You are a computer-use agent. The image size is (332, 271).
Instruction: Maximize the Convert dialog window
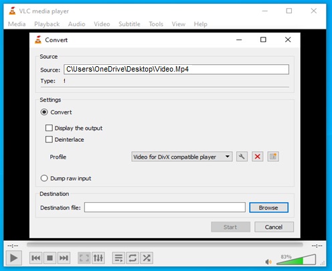point(263,39)
